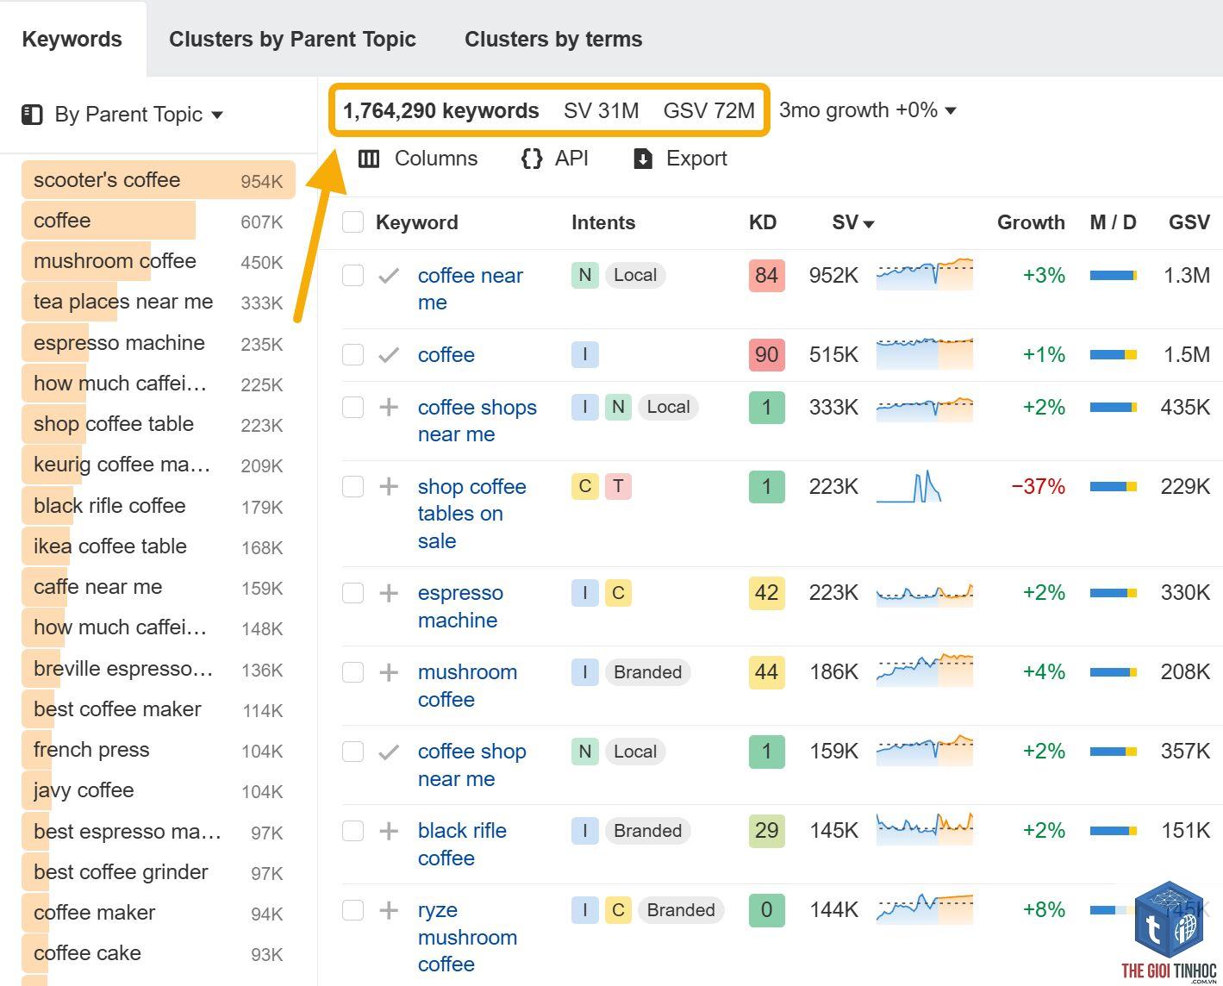Click I intent badge for coffee keyword row

coord(585,354)
